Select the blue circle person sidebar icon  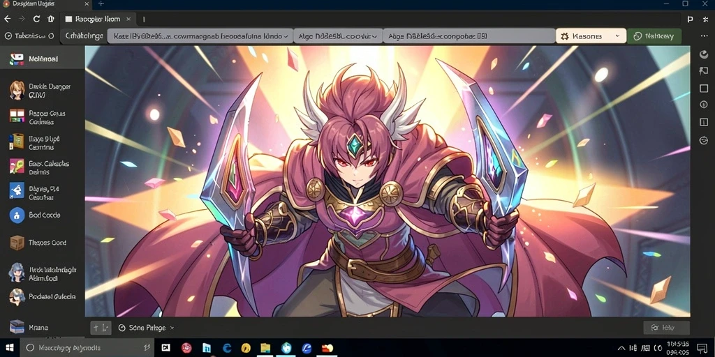coord(17,215)
